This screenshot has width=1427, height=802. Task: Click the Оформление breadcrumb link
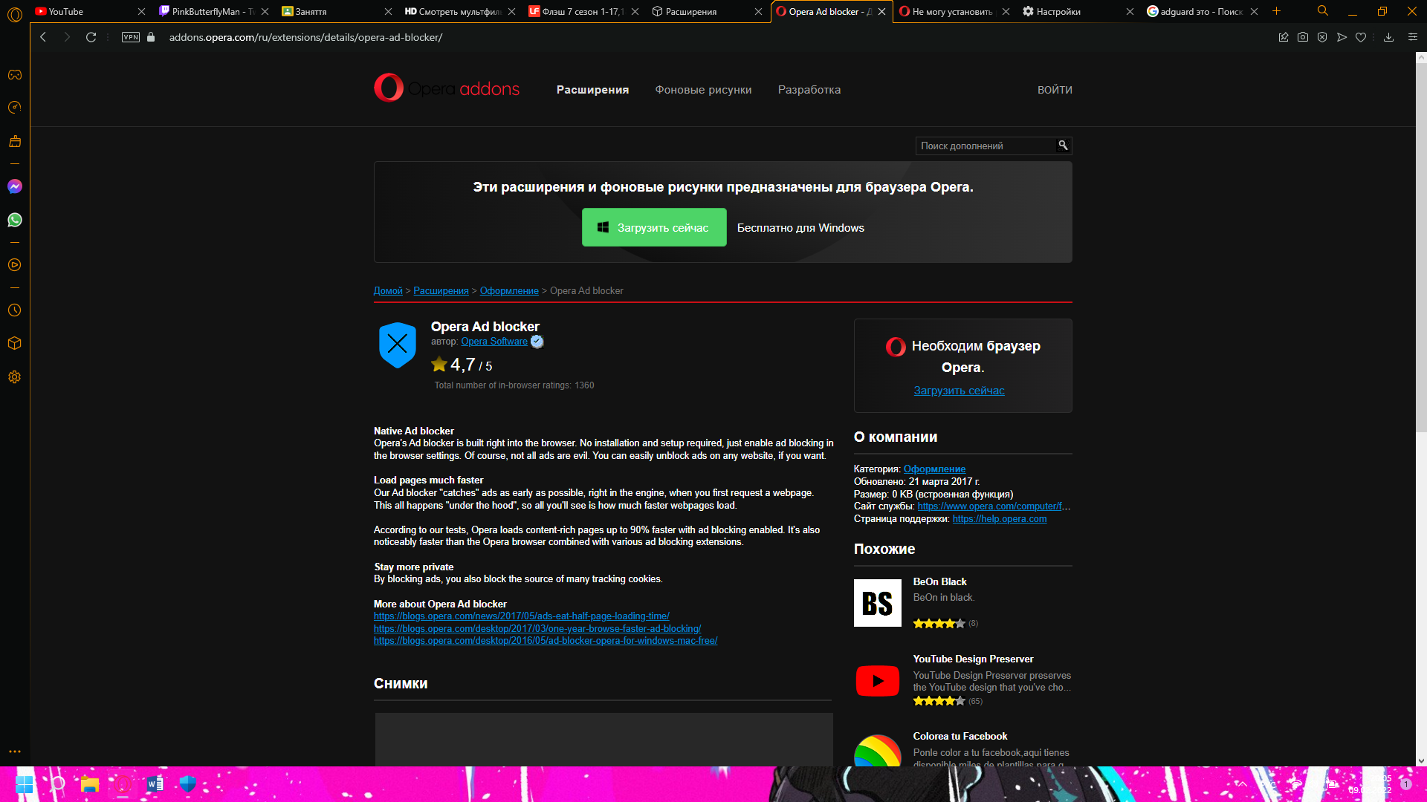pyautogui.click(x=509, y=291)
